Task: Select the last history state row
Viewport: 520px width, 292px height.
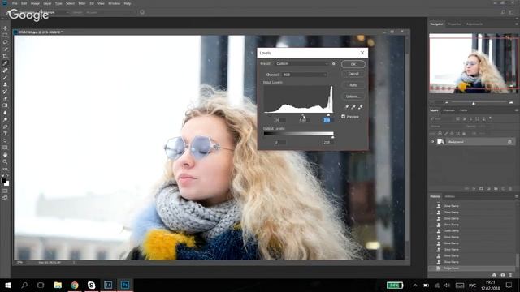Action: [x=472, y=268]
